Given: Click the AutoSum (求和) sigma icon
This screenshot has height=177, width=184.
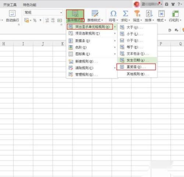Looking at the screenshot, I should click(x=125, y=13).
